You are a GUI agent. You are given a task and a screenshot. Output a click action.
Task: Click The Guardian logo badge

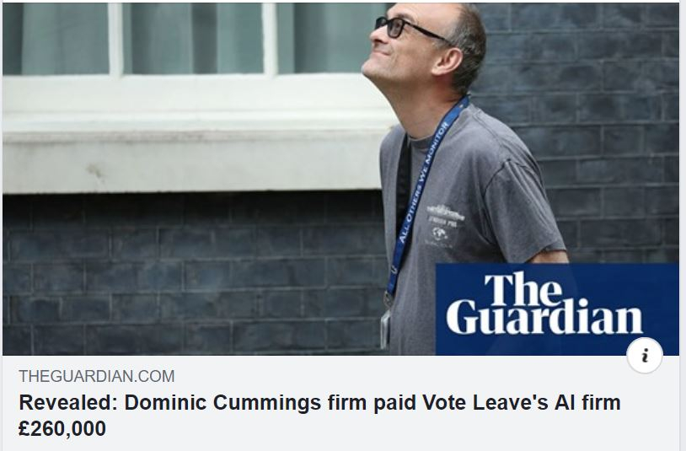pos(557,309)
